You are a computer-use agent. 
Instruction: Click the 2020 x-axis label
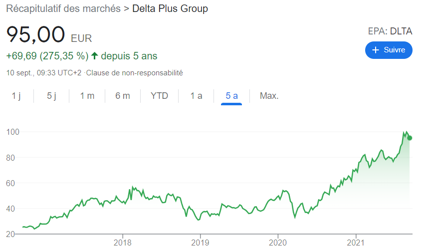(277, 244)
